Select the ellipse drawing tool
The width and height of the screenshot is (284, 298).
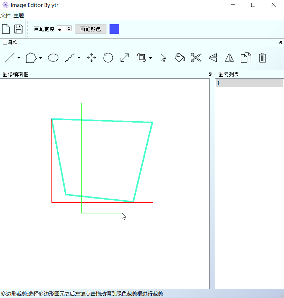click(x=53, y=58)
